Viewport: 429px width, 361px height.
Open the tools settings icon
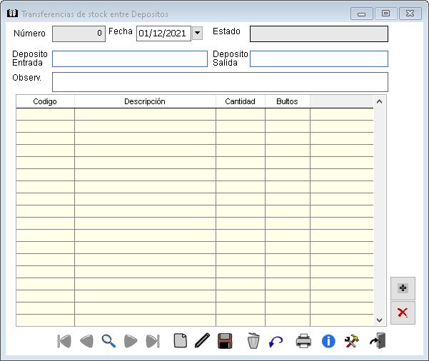(352, 341)
